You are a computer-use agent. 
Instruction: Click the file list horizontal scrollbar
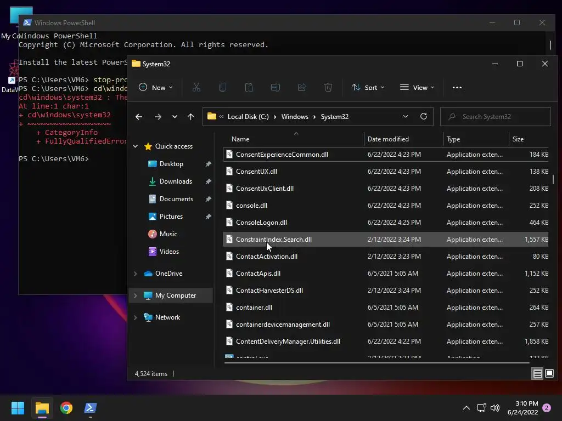[x=376, y=363]
